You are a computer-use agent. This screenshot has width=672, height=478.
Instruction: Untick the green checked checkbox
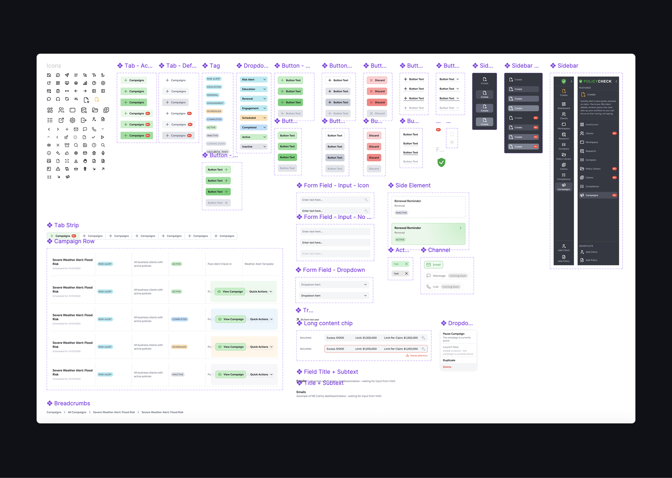tap(452, 142)
